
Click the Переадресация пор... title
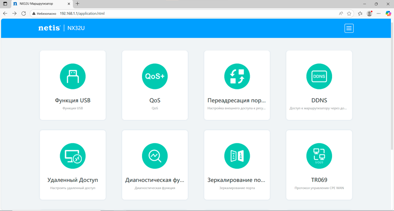[x=237, y=101]
